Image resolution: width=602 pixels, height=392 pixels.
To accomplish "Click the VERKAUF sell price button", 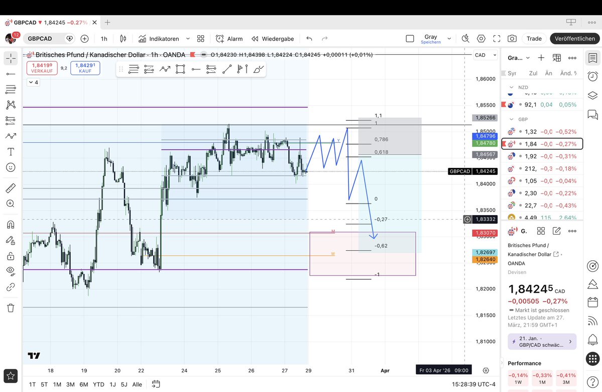I will coord(42,68).
